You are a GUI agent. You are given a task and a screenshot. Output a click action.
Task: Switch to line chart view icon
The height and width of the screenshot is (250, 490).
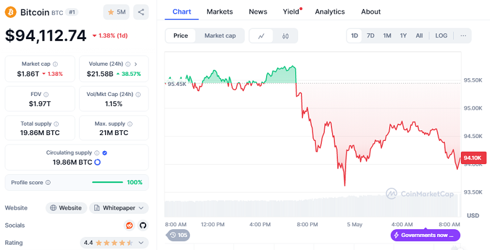(x=261, y=36)
